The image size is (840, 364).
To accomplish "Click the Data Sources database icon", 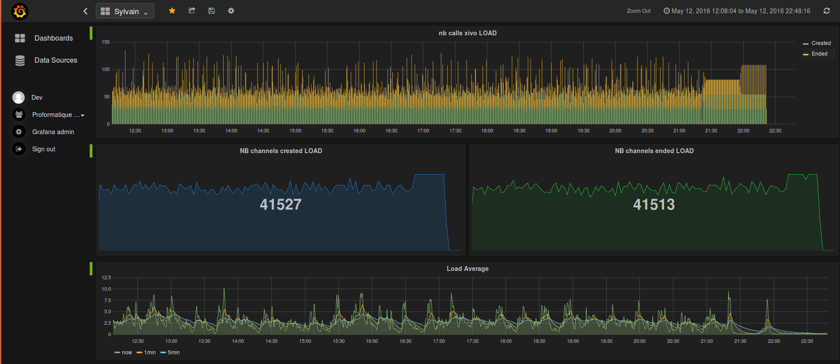I will pyautogui.click(x=20, y=60).
